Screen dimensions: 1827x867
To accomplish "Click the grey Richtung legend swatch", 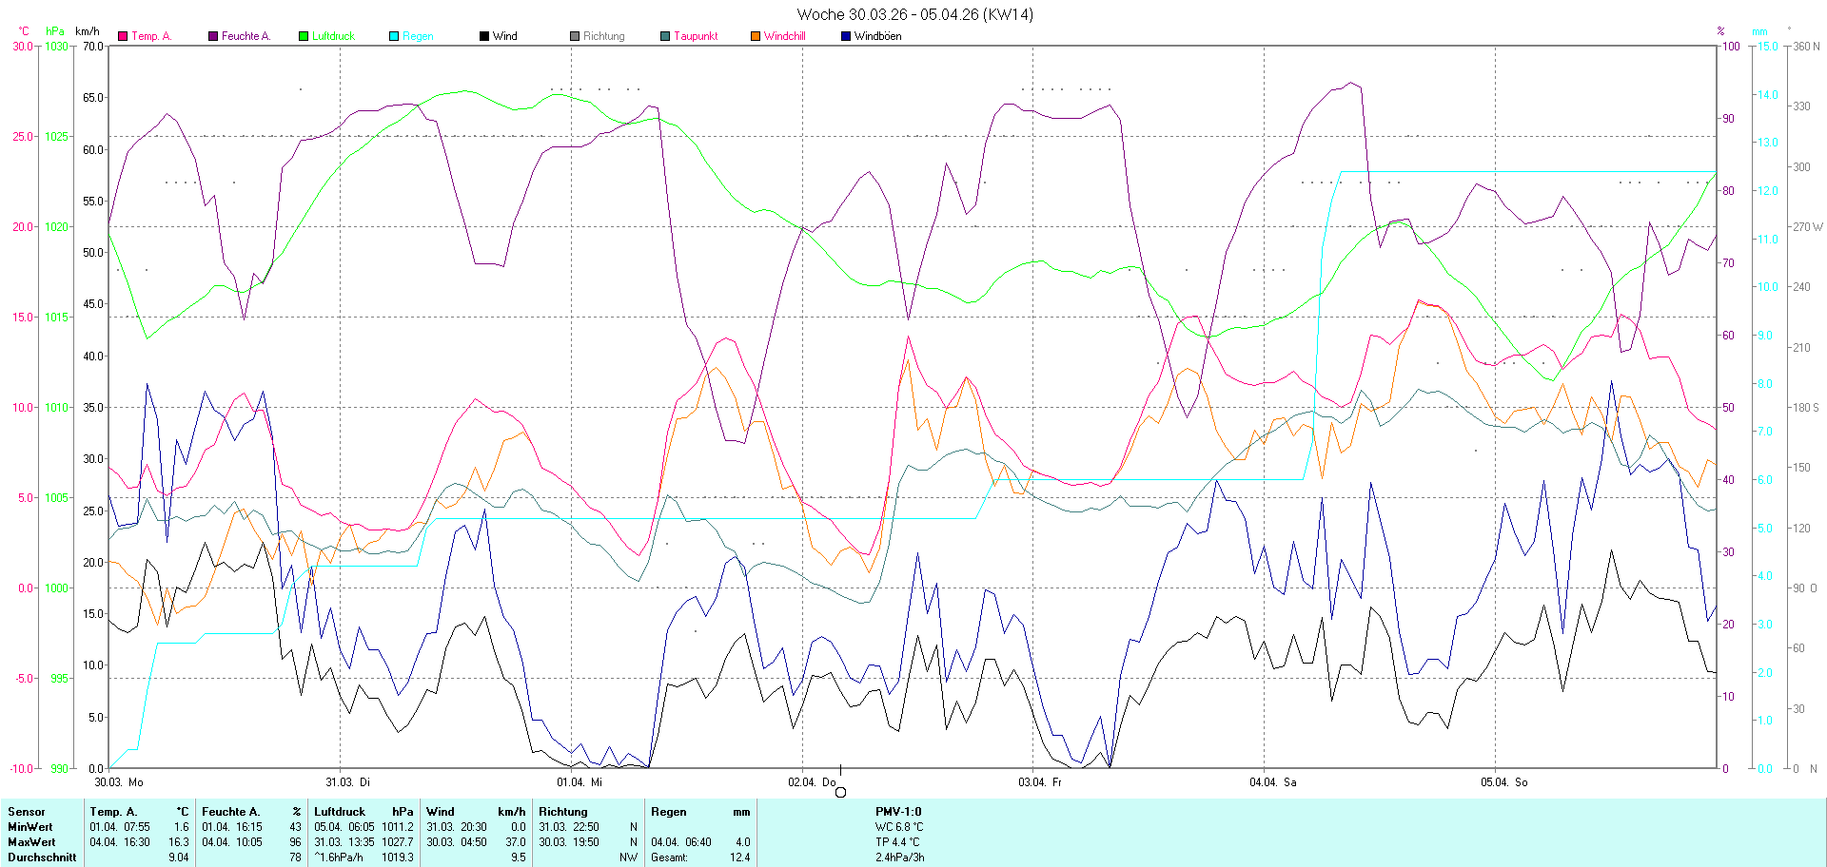I will pyautogui.click(x=575, y=36).
